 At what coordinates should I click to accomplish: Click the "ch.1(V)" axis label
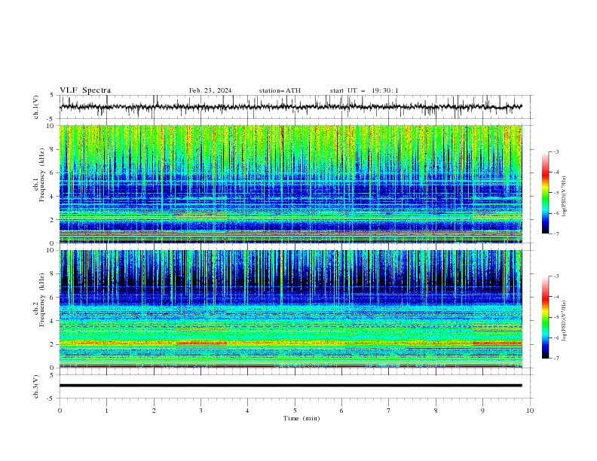[x=36, y=107]
